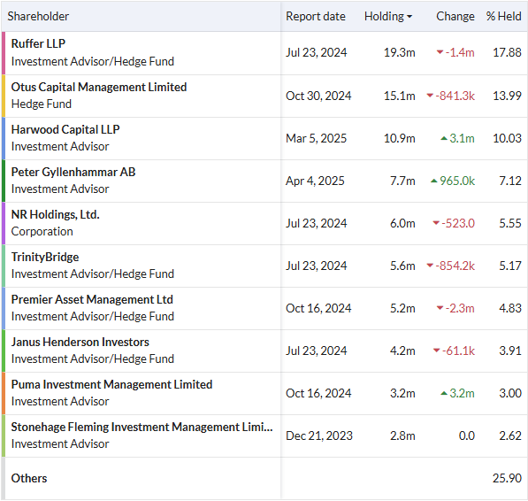The width and height of the screenshot is (528, 501).
Task: Click the orange color bar beside Puma Investment
Action: [4, 393]
